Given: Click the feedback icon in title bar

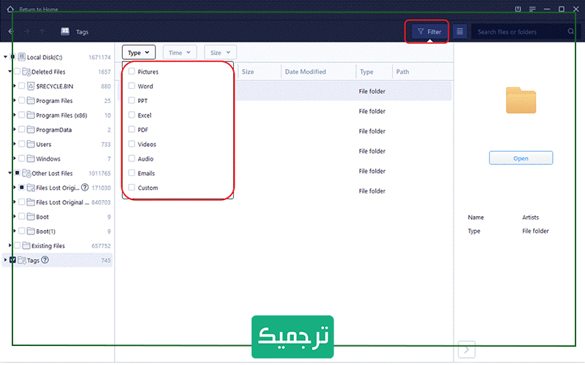Looking at the screenshot, I should tap(518, 9).
